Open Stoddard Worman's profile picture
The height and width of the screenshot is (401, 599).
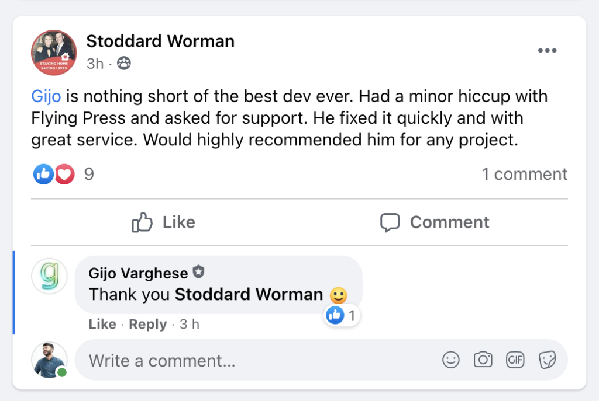[x=54, y=53]
